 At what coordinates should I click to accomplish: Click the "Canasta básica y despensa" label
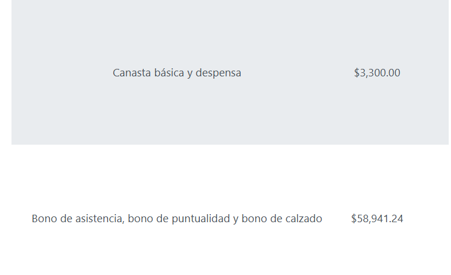click(x=176, y=73)
